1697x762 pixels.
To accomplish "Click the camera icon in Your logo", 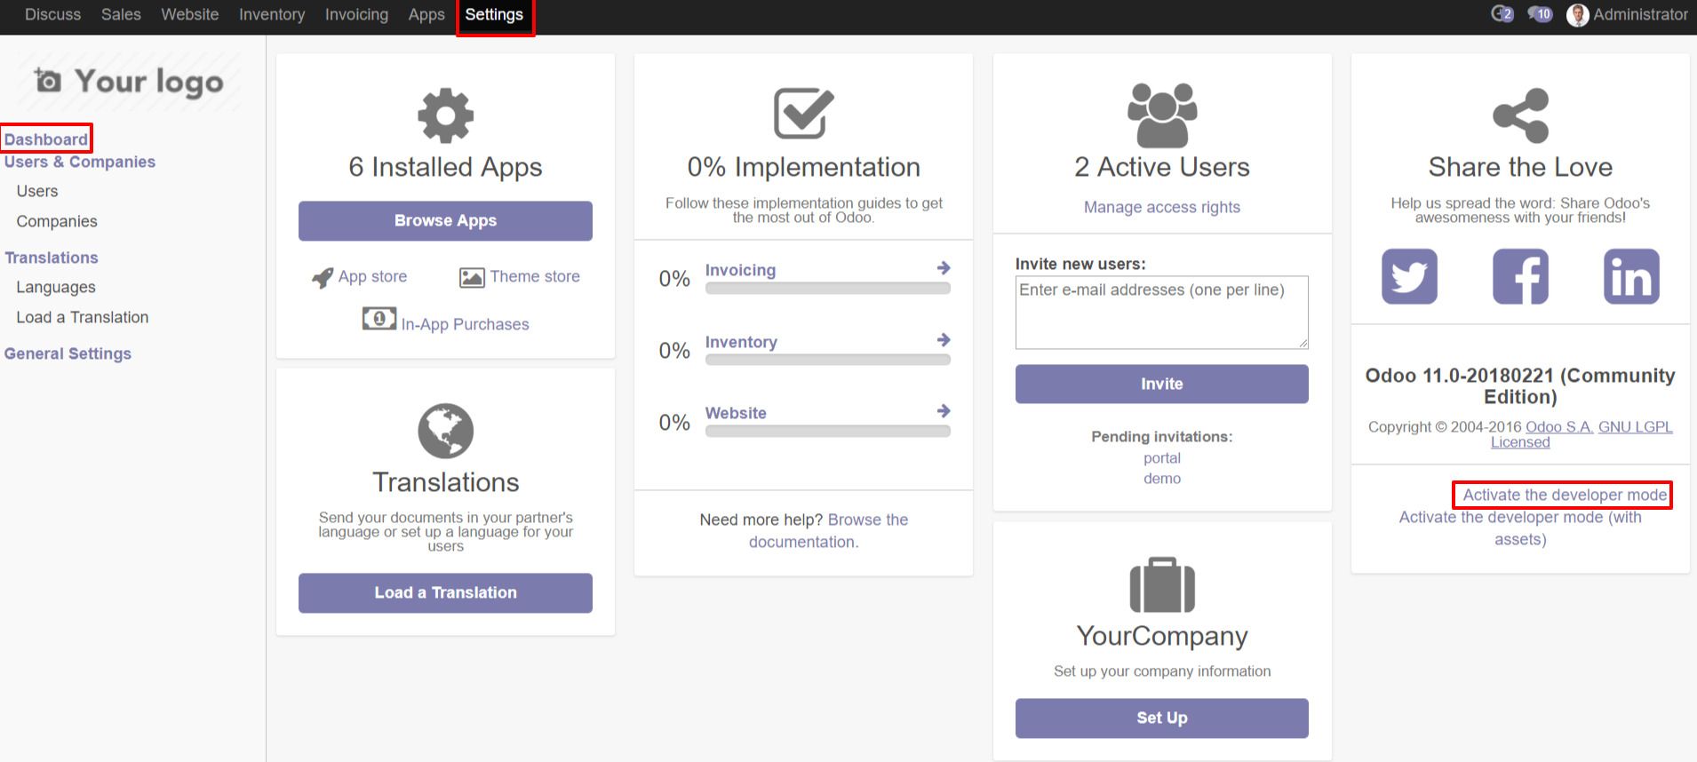I will coord(48,81).
